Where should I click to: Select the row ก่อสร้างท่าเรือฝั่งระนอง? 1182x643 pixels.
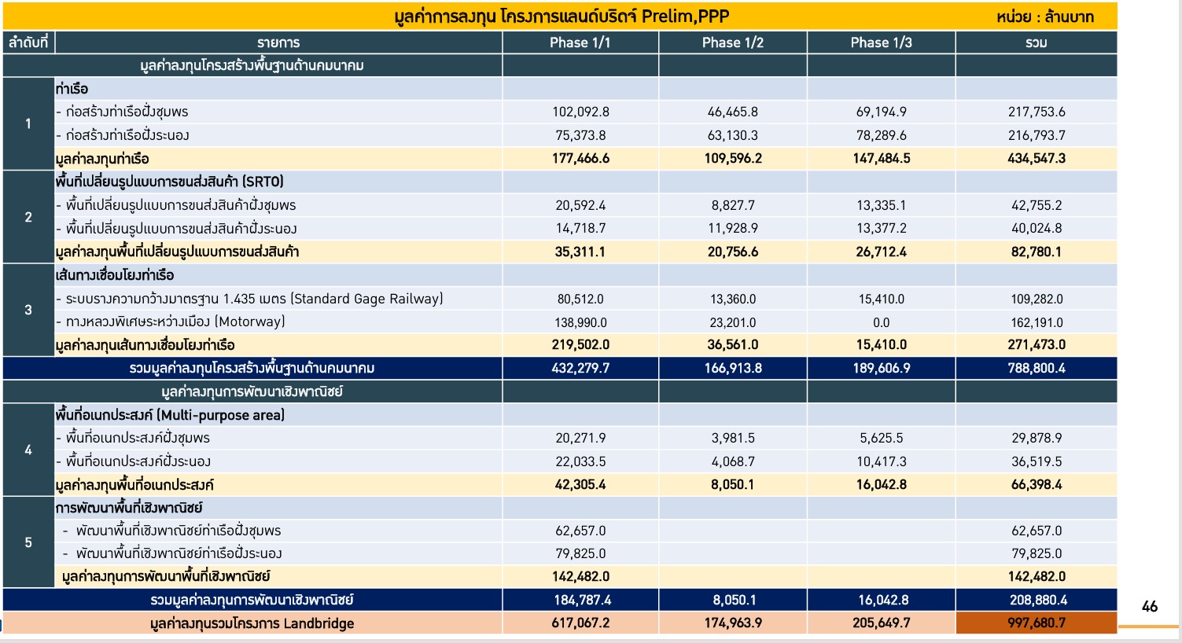tap(278, 135)
